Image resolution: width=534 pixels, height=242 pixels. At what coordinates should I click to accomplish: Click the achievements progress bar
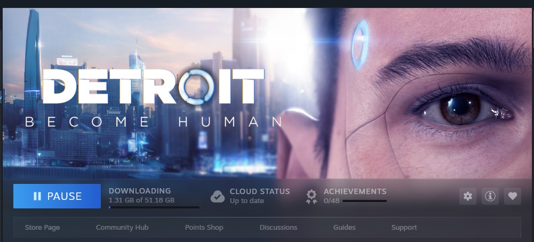[x=364, y=201]
